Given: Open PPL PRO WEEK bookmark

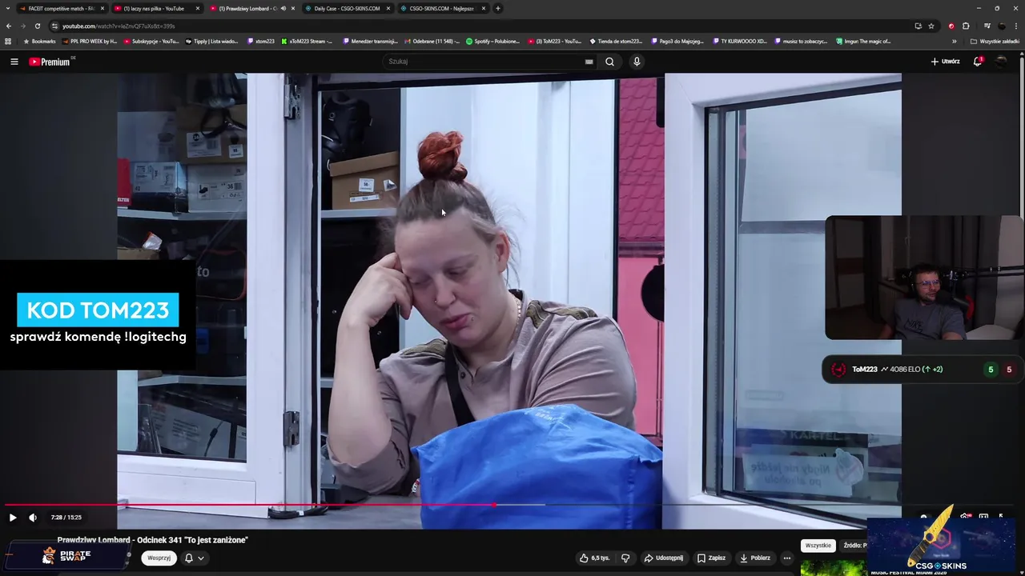Looking at the screenshot, I should (x=90, y=41).
